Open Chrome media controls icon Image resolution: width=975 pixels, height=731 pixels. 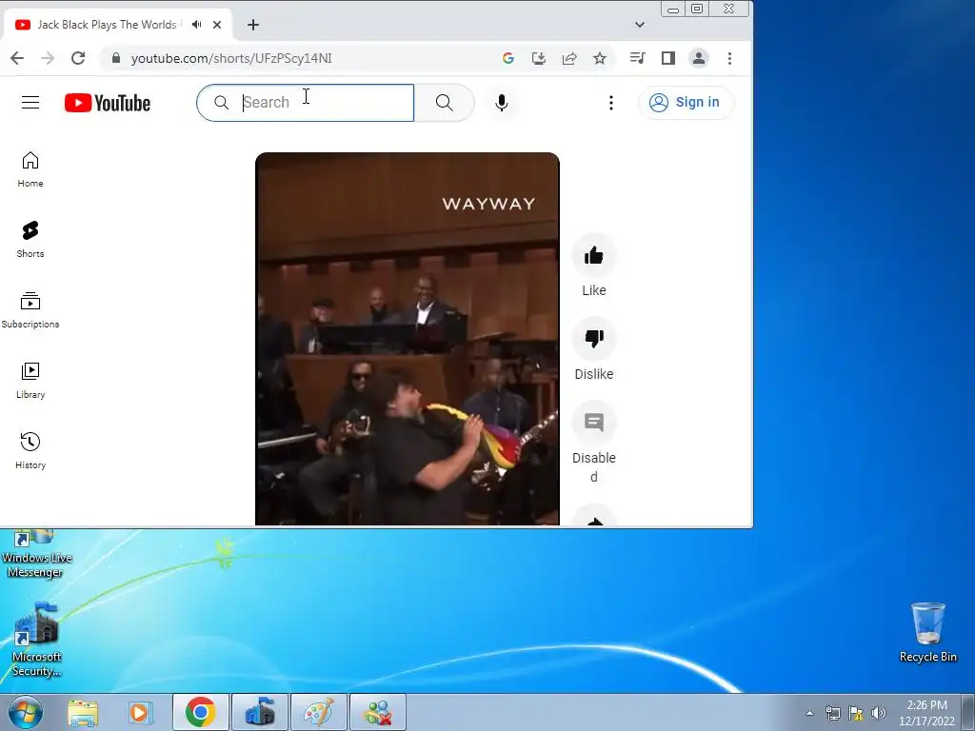pos(637,58)
